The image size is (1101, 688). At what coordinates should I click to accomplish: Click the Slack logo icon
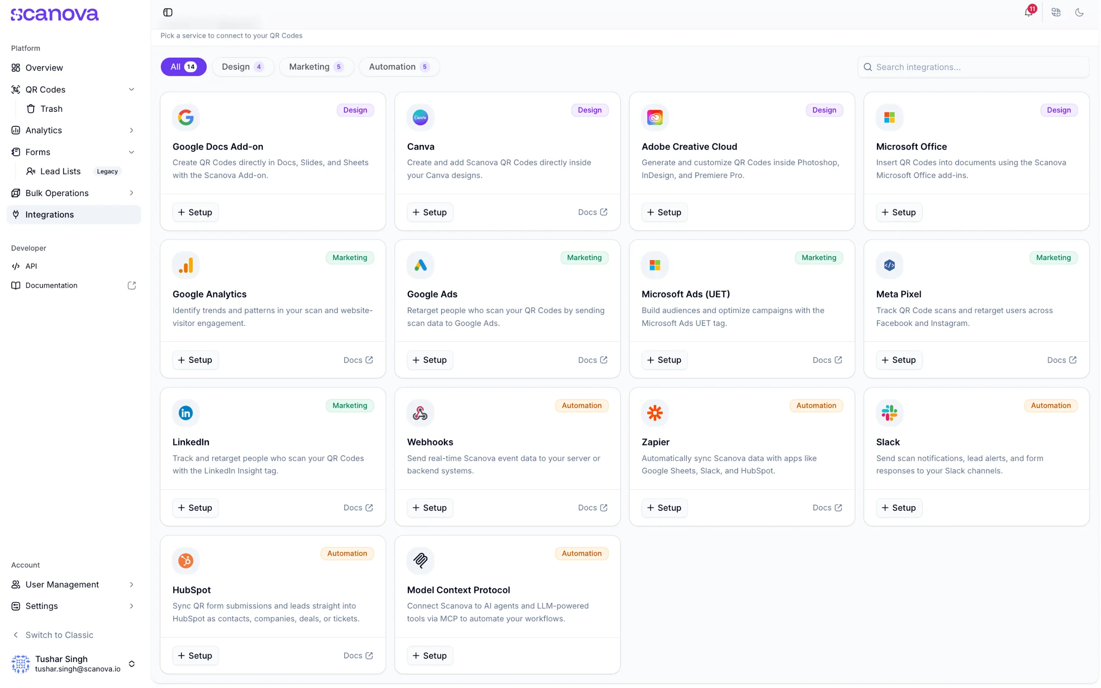tap(889, 413)
